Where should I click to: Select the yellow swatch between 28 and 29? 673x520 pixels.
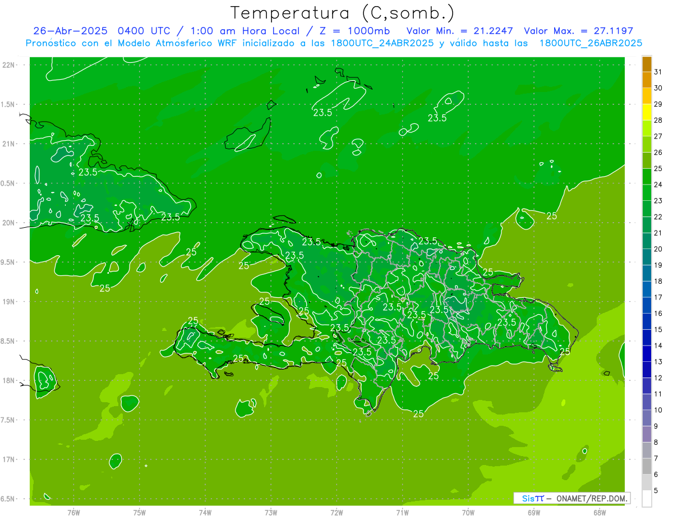[647, 112]
